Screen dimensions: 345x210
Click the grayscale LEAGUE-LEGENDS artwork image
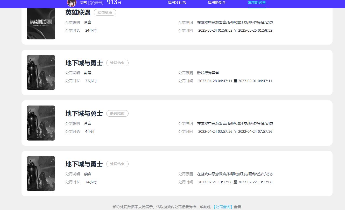coord(41,24)
